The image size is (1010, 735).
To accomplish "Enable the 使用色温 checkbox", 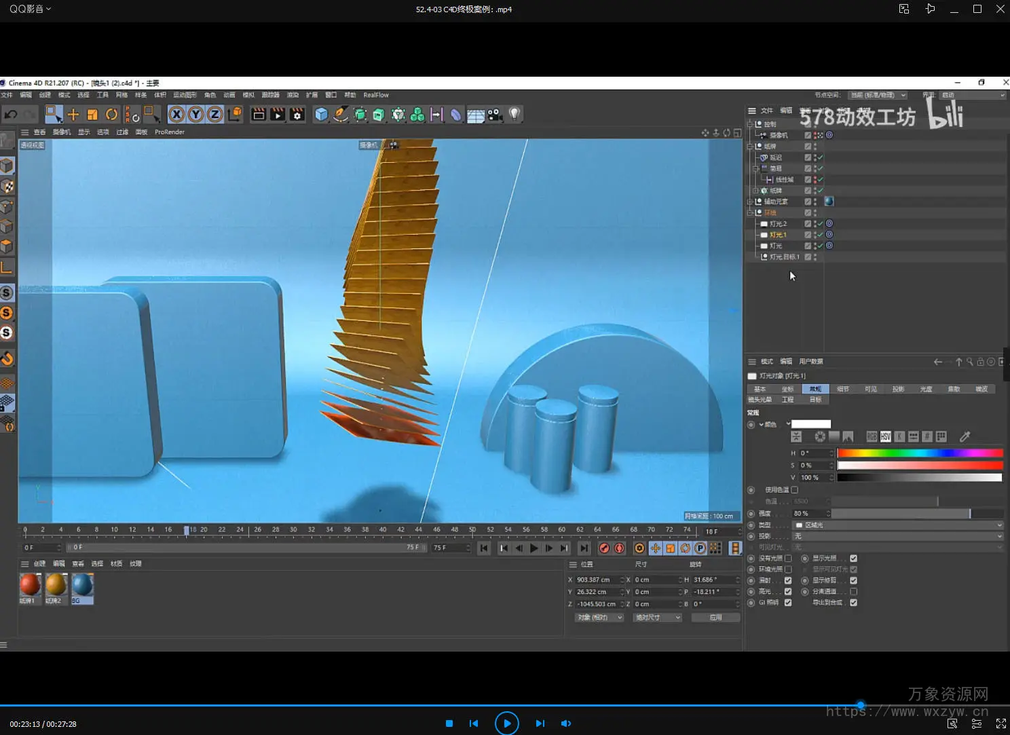I will tap(794, 489).
